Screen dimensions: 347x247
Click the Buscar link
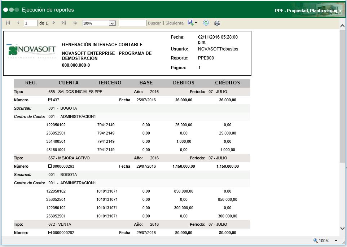[x=154, y=23]
